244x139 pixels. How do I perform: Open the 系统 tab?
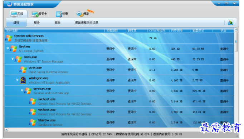(x=18, y=14)
